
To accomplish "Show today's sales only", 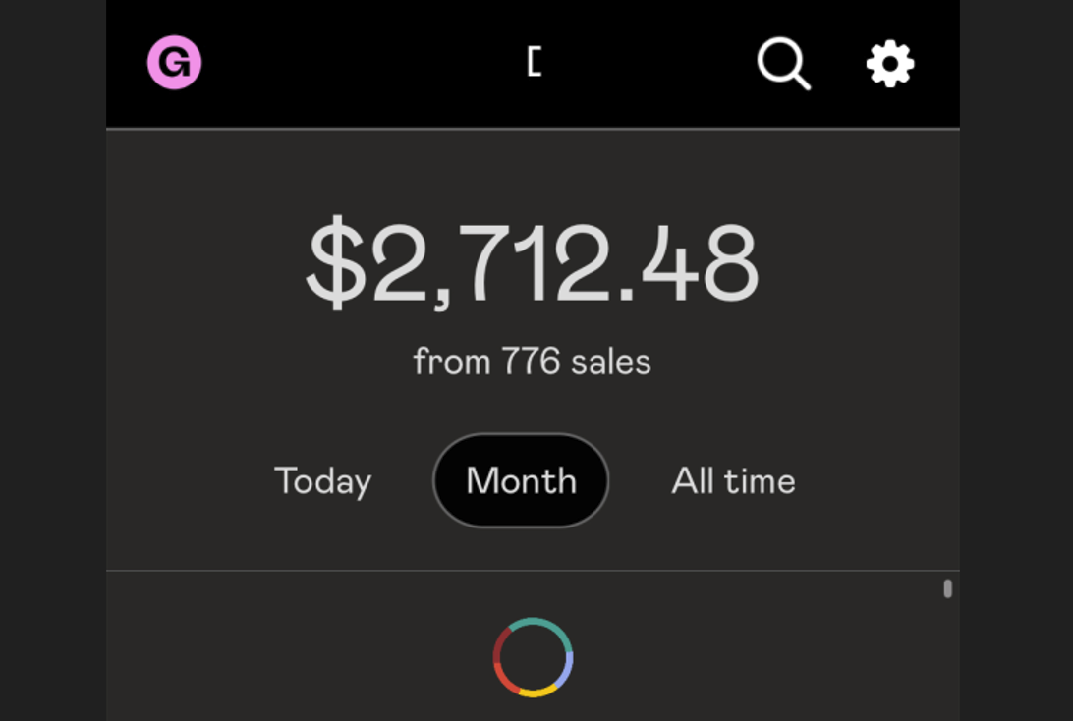I will click(x=323, y=481).
